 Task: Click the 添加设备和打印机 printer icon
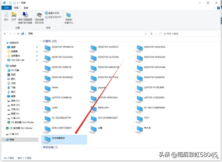point(39,15)
